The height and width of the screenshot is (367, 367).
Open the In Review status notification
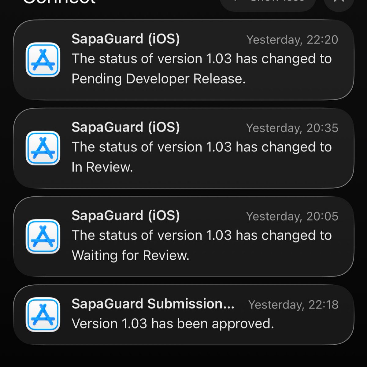183,148
